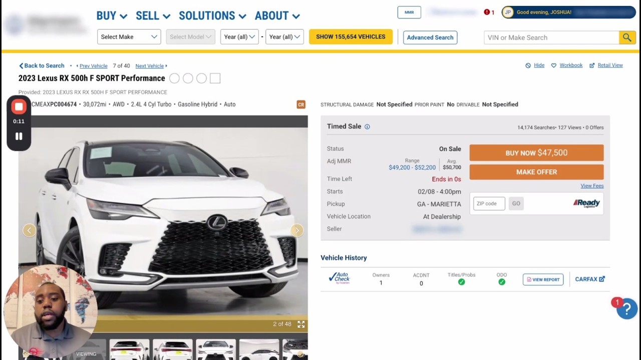
Task: Focus the ZIP code input field
Action: [x=489, y=203]
